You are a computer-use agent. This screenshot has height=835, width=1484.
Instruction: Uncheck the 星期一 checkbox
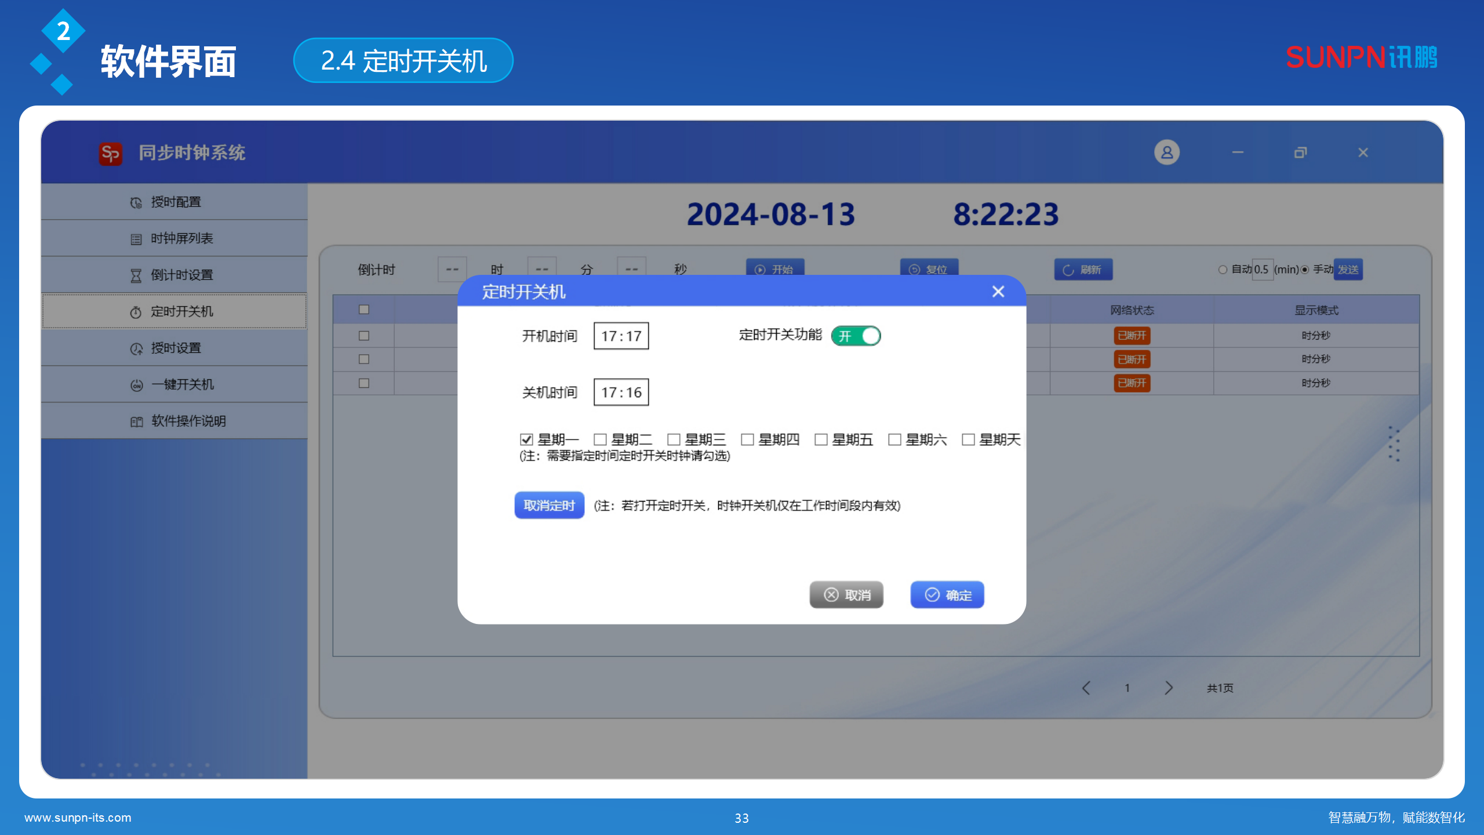526,440
